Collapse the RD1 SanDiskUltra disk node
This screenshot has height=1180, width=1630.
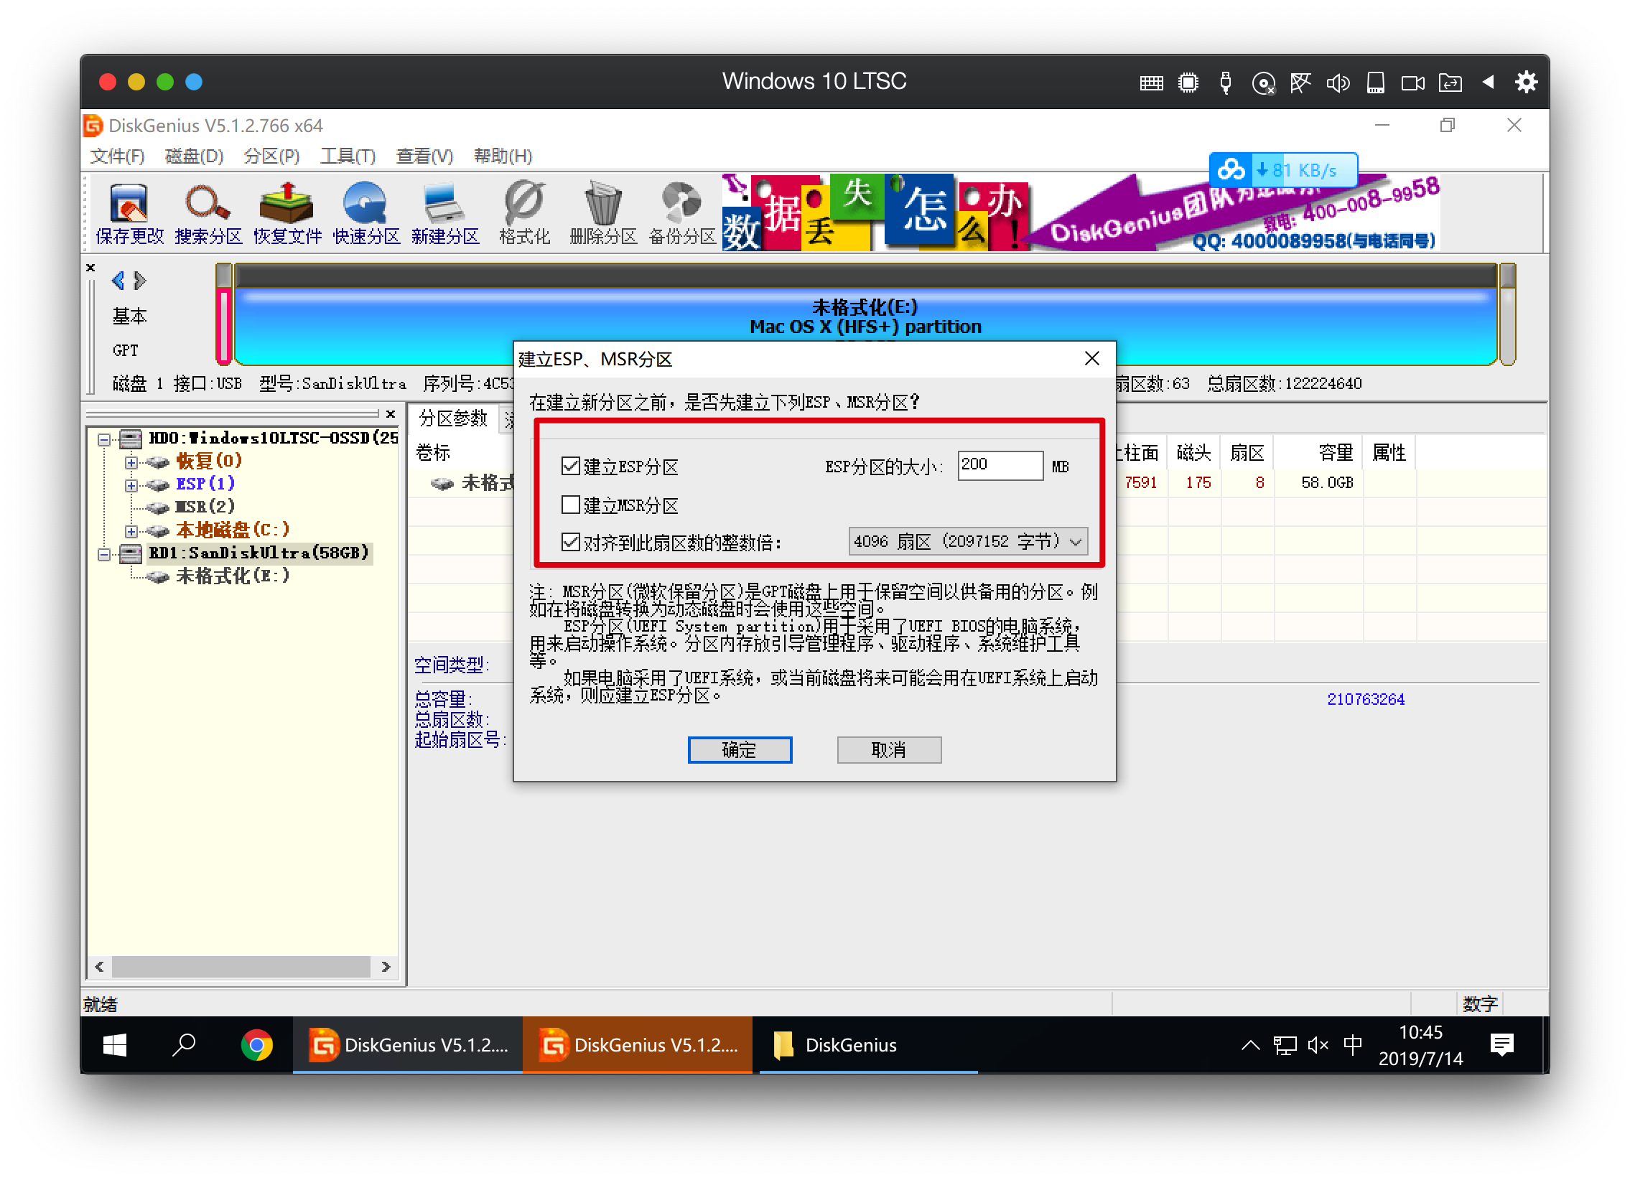[104, 553]
